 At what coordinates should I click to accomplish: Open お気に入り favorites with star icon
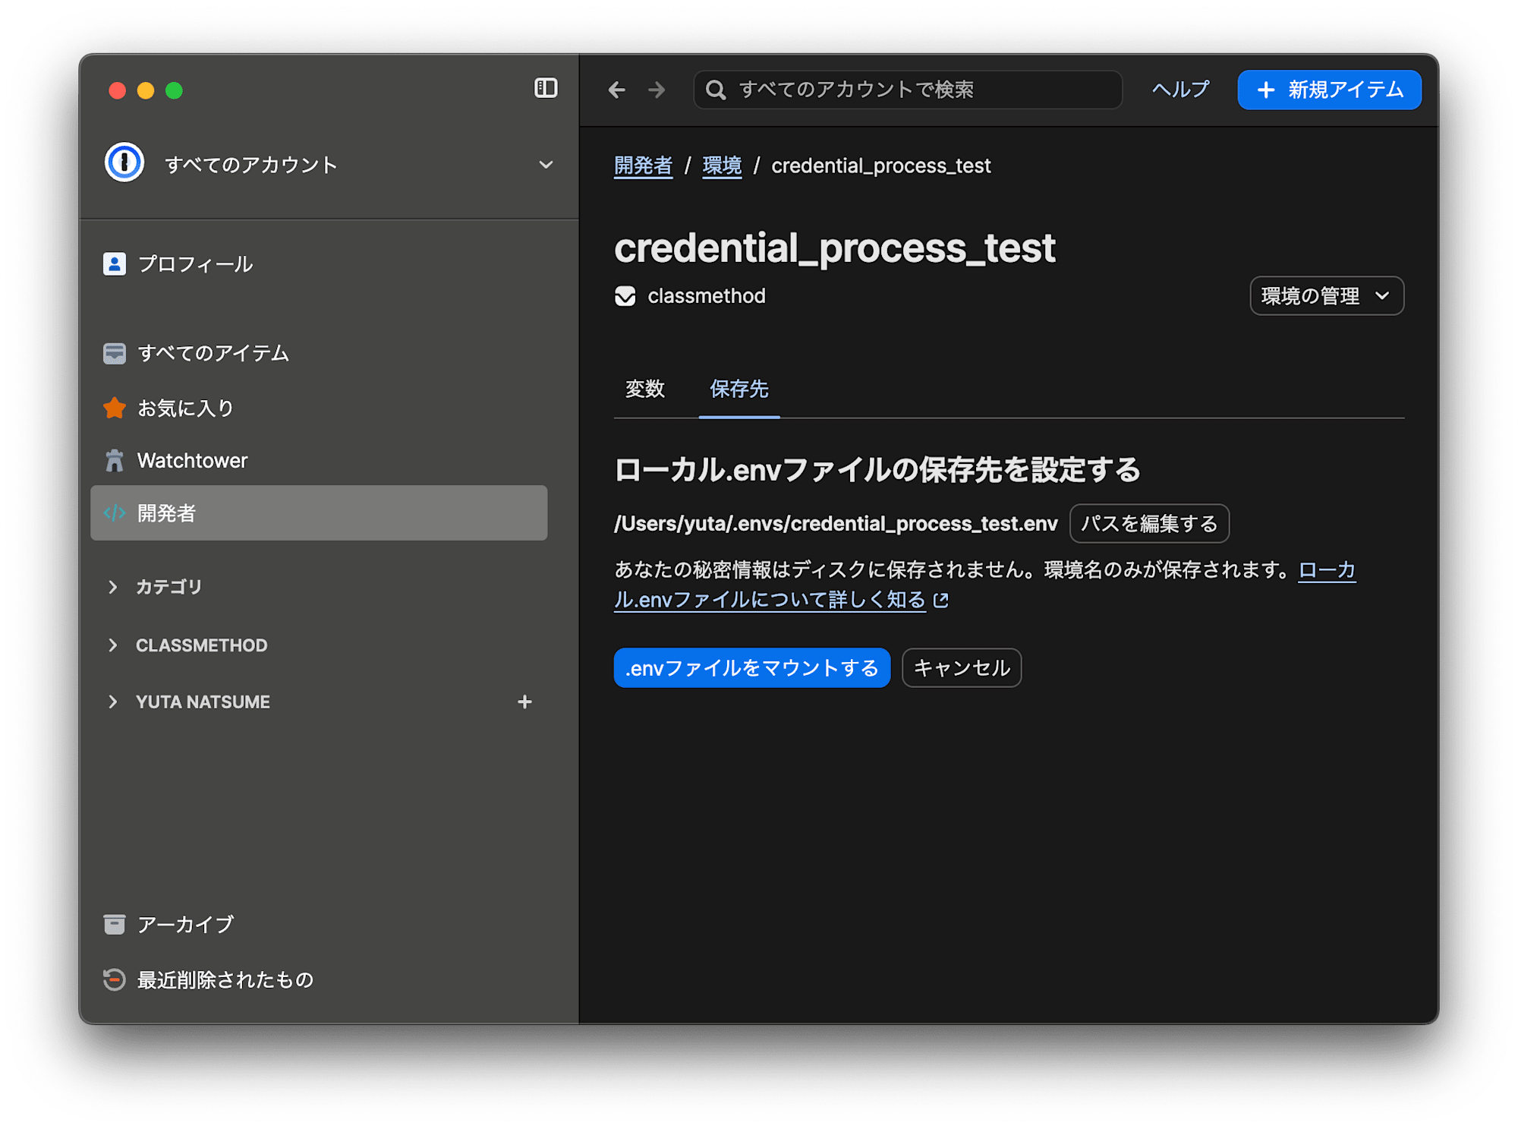(x=184, y=408)
